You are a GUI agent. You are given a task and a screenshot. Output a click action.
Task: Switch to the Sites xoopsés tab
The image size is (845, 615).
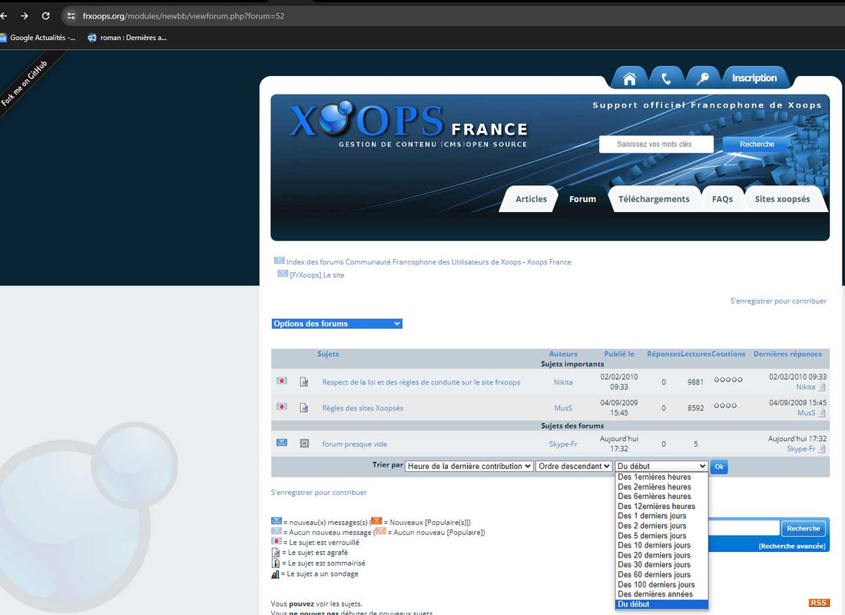point(782,199)
